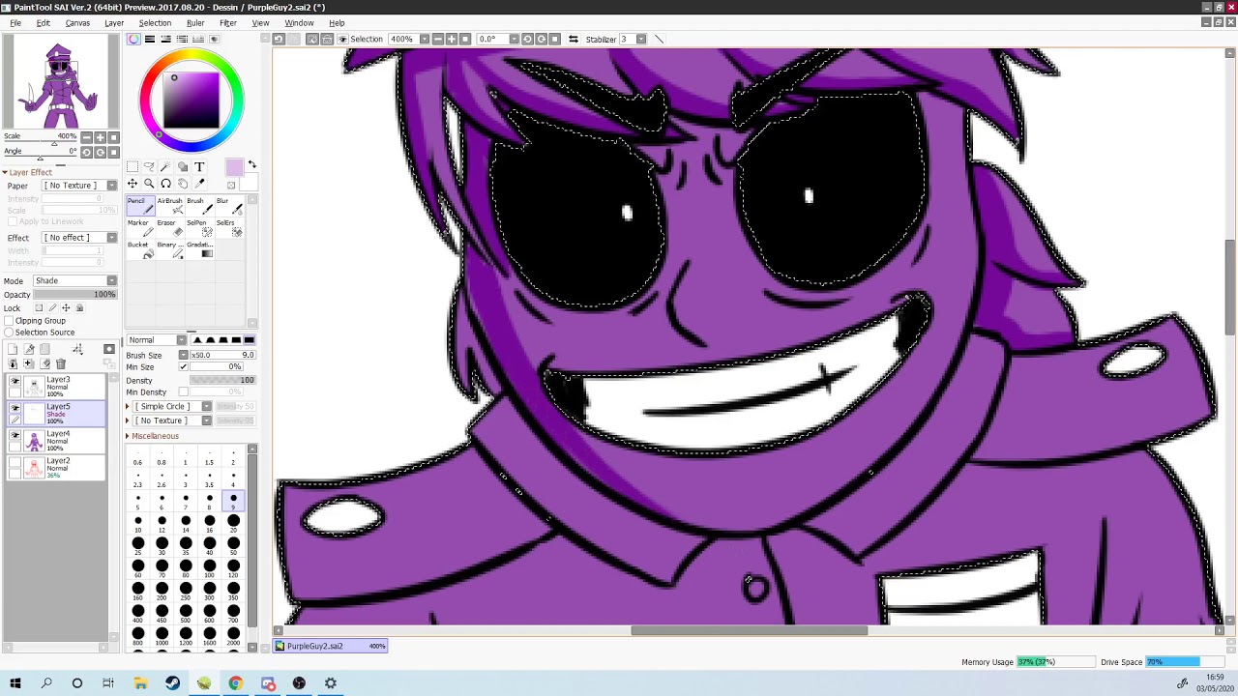The width and height of the screenshot is (1238, 696).
Task: Open the Layer menu
Action: 114,22
